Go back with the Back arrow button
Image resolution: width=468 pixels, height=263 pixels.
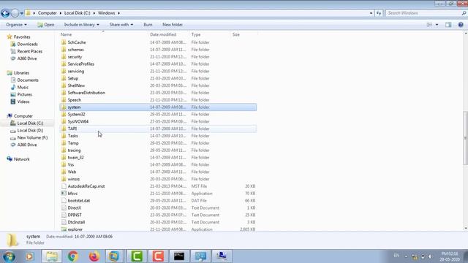click(5, 13)
